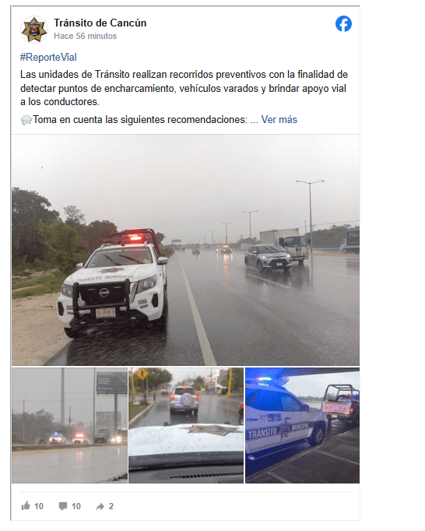Click the Hace 56 minutos timestamp
425x531 pixels.
85,36
